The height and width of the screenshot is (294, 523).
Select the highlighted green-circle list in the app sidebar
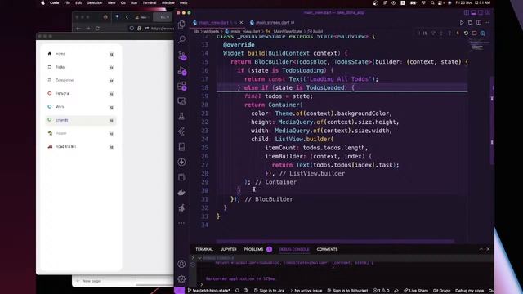(x=81, y=120)
